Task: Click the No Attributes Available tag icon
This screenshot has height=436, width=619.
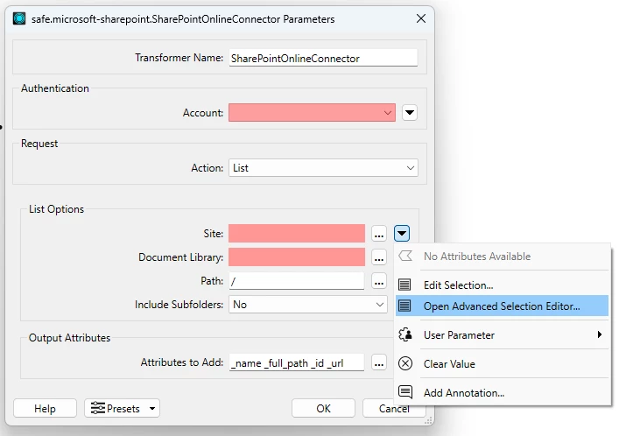Action: [x=405, y=256]
